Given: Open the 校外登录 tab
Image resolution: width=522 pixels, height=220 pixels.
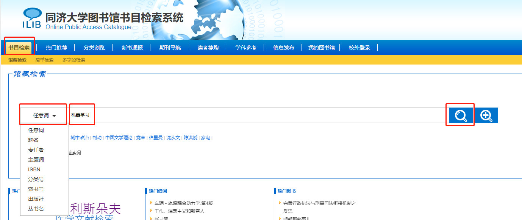Looking at the screenshot, I should pyautogui.click(x=359, y=48).
